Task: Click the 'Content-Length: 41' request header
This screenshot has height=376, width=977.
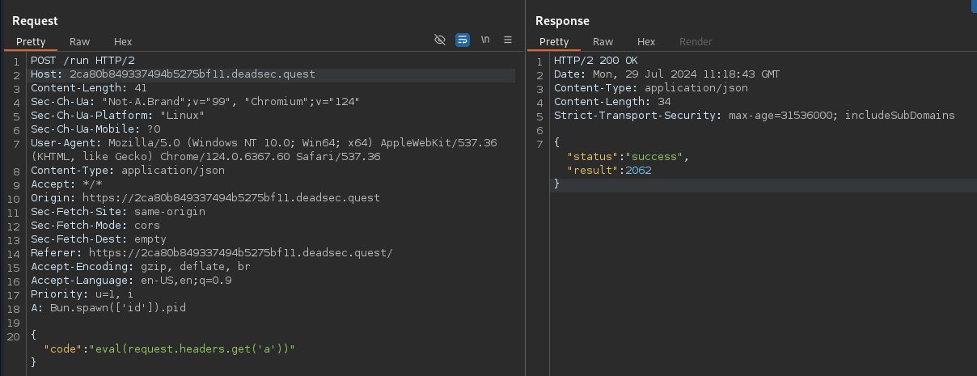Action: [x=89, y=88]
